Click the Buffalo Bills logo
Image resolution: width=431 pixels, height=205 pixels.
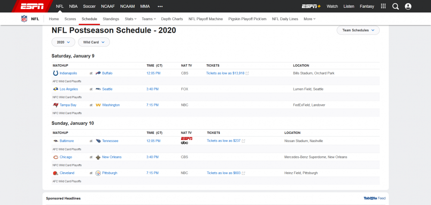(98, 73)
